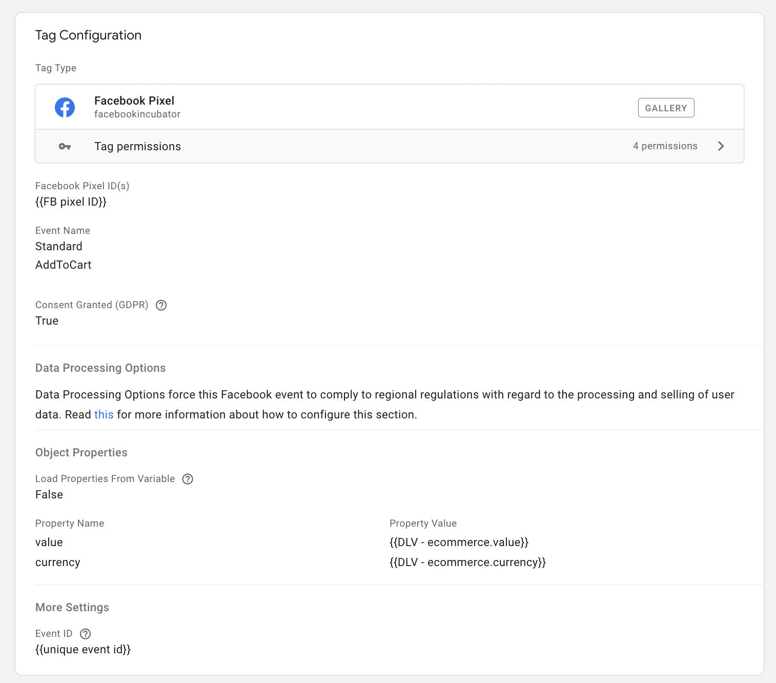Click the Tag Configuration heading

(88, 35)
